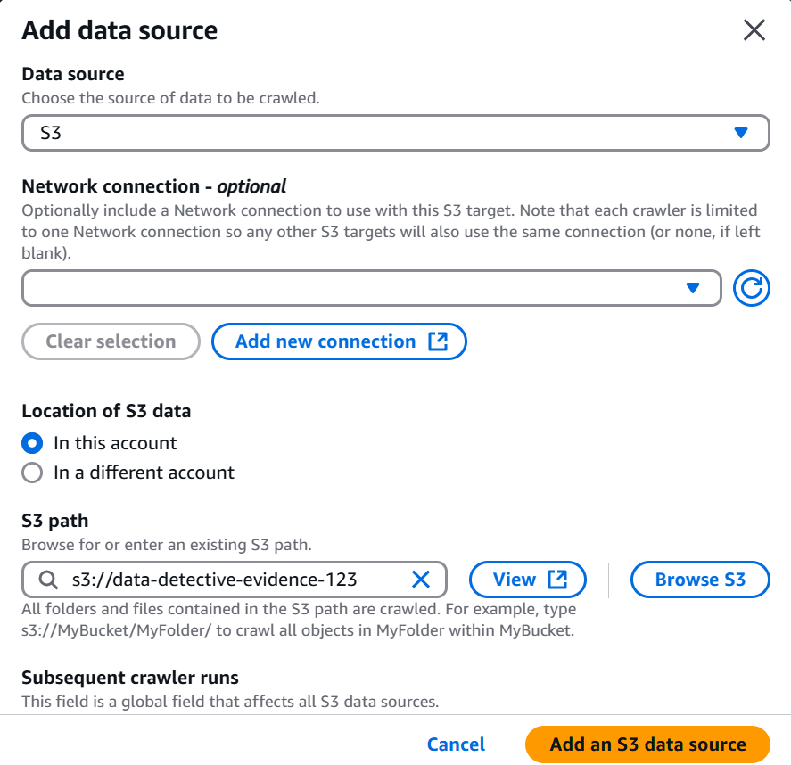Click the S3 value in Data source selector
The height and width of the screenshot is (765, 791).
tap(51, 133)
